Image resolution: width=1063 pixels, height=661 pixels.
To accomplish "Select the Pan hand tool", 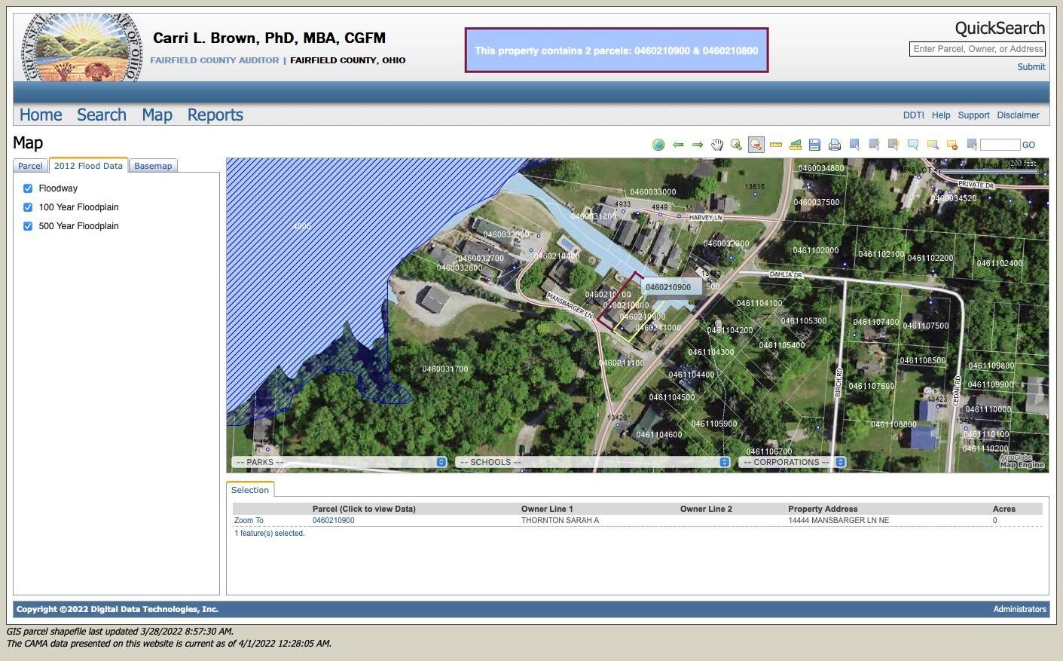I will [717, 145].
